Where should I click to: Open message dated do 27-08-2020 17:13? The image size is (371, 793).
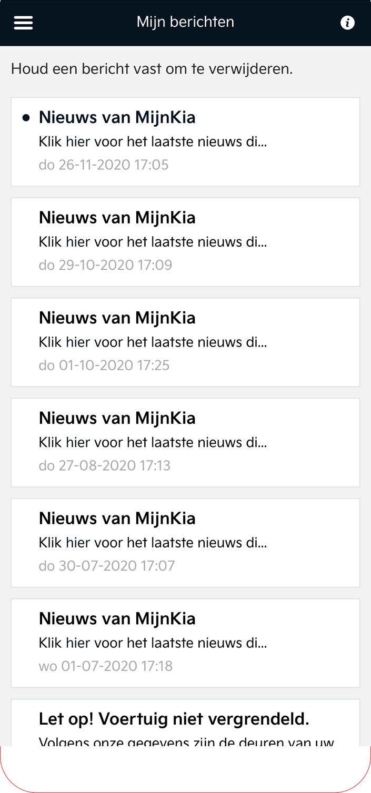(185, 443)
